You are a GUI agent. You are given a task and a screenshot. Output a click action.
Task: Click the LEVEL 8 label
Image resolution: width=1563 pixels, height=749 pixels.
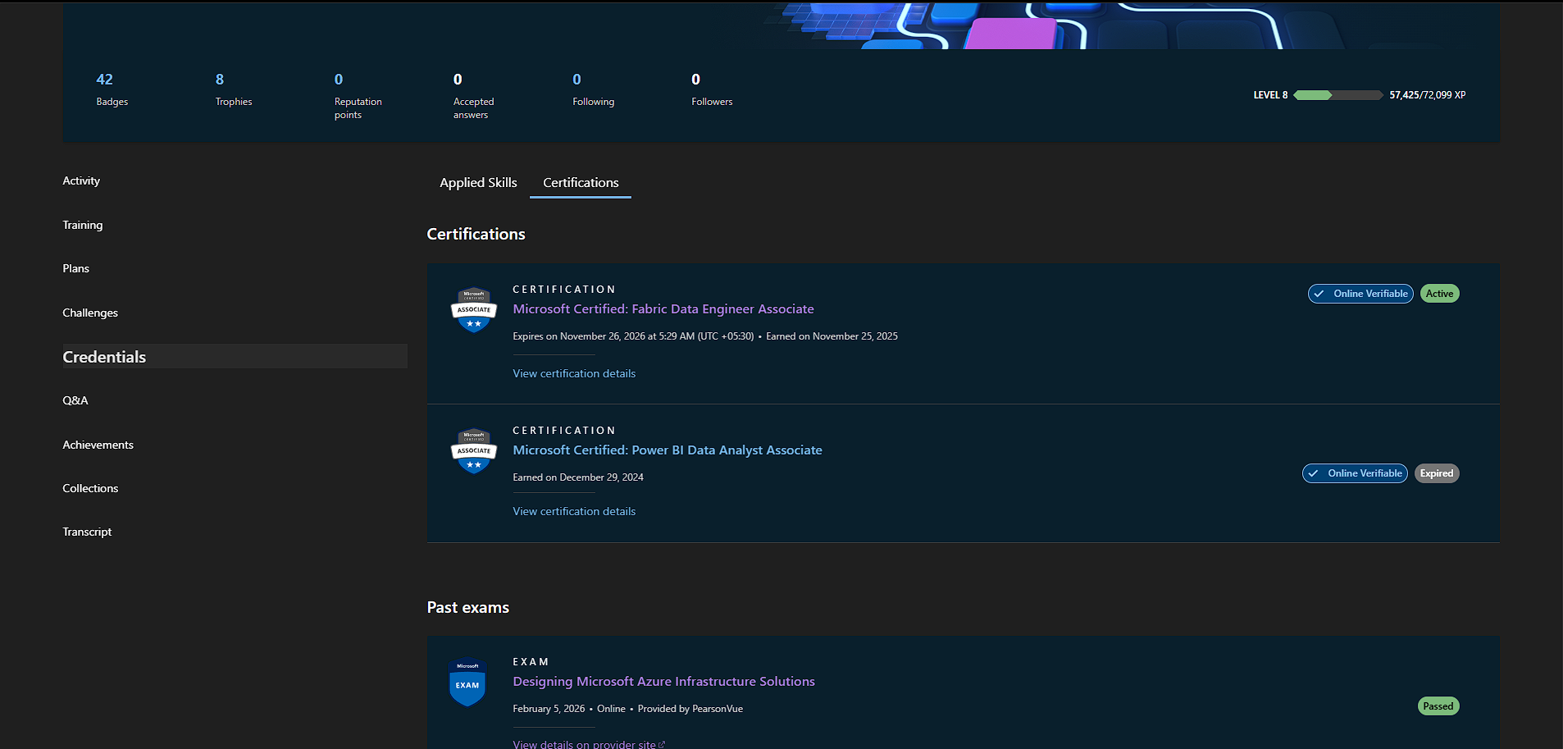(x=1270, y=95)
